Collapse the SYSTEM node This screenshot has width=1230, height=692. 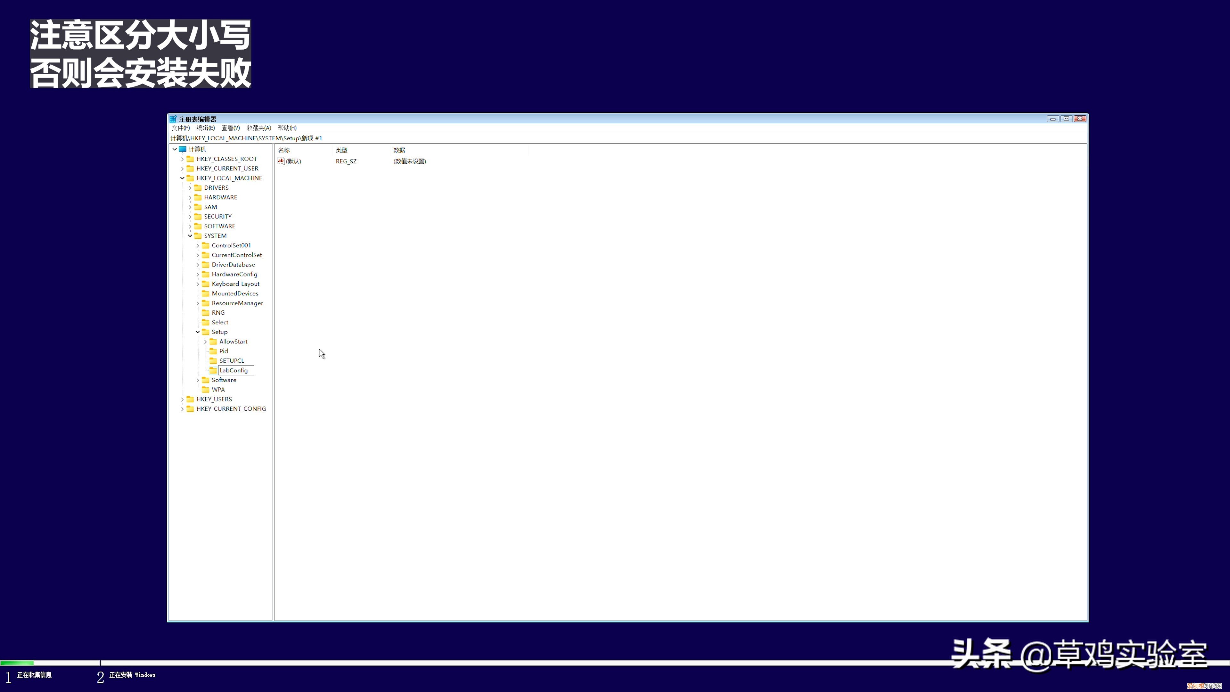click(x=190, y=235)
